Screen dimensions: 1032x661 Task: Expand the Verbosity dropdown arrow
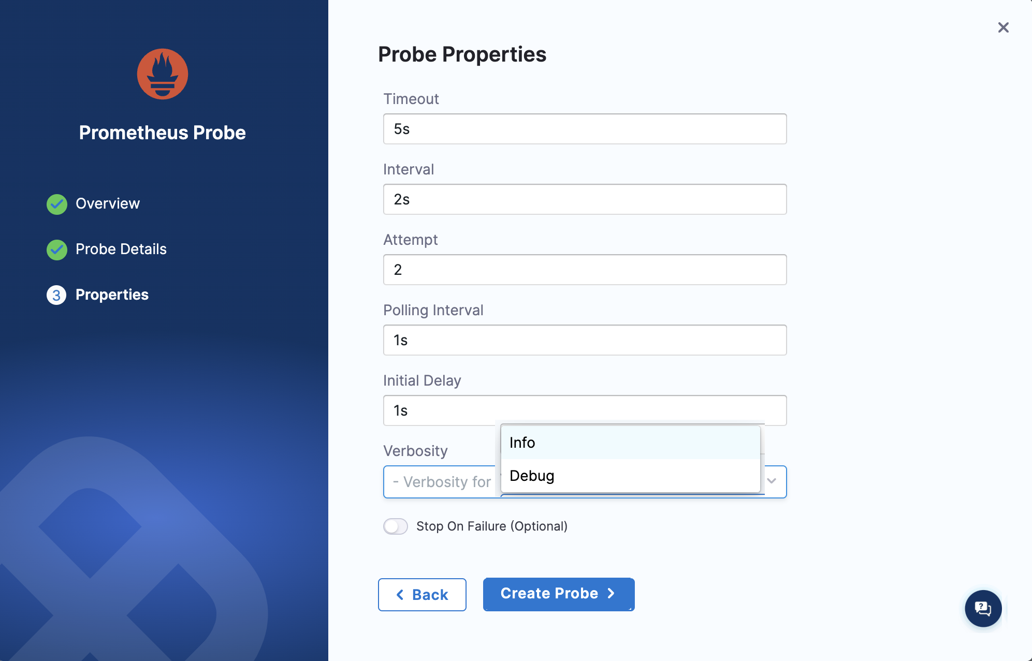[x=772, y=481]
